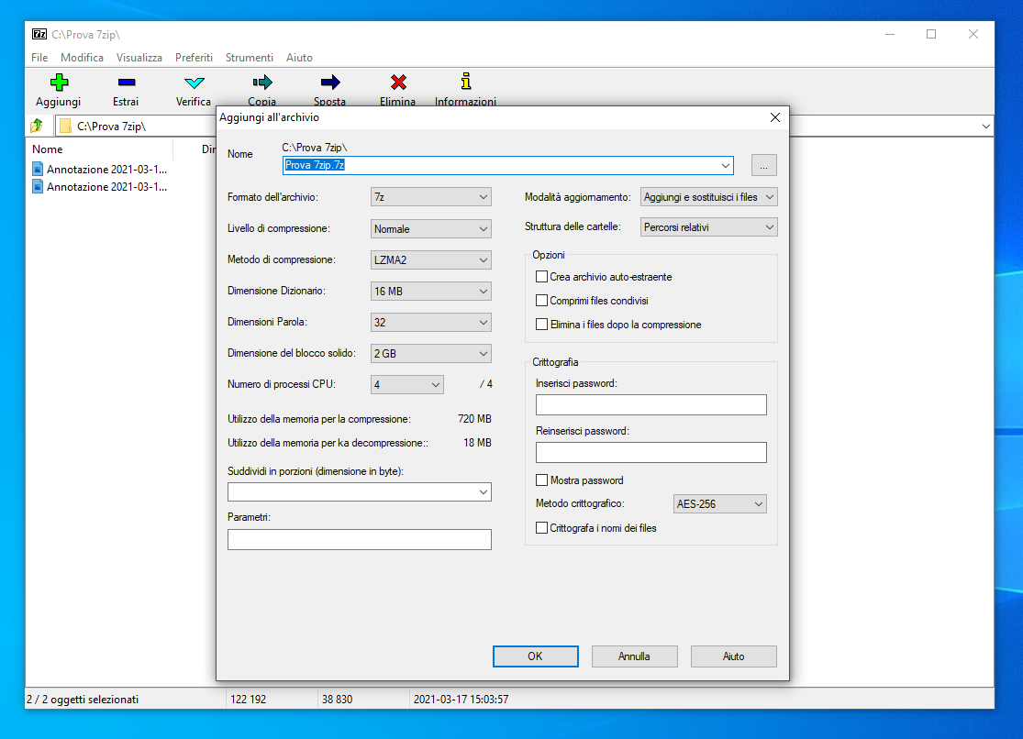
Task: Open the File menu
Action: [x=39, y=58]
